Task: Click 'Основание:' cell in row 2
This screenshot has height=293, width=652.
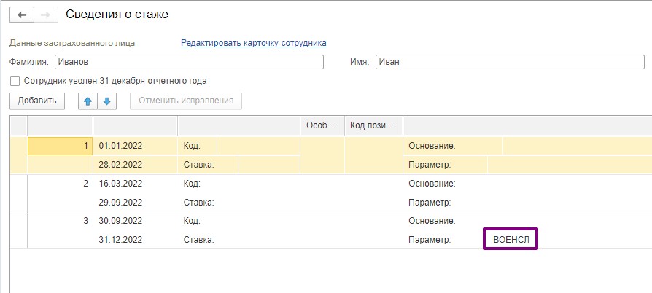Action: pyautogui.click(x=432, y=184)
